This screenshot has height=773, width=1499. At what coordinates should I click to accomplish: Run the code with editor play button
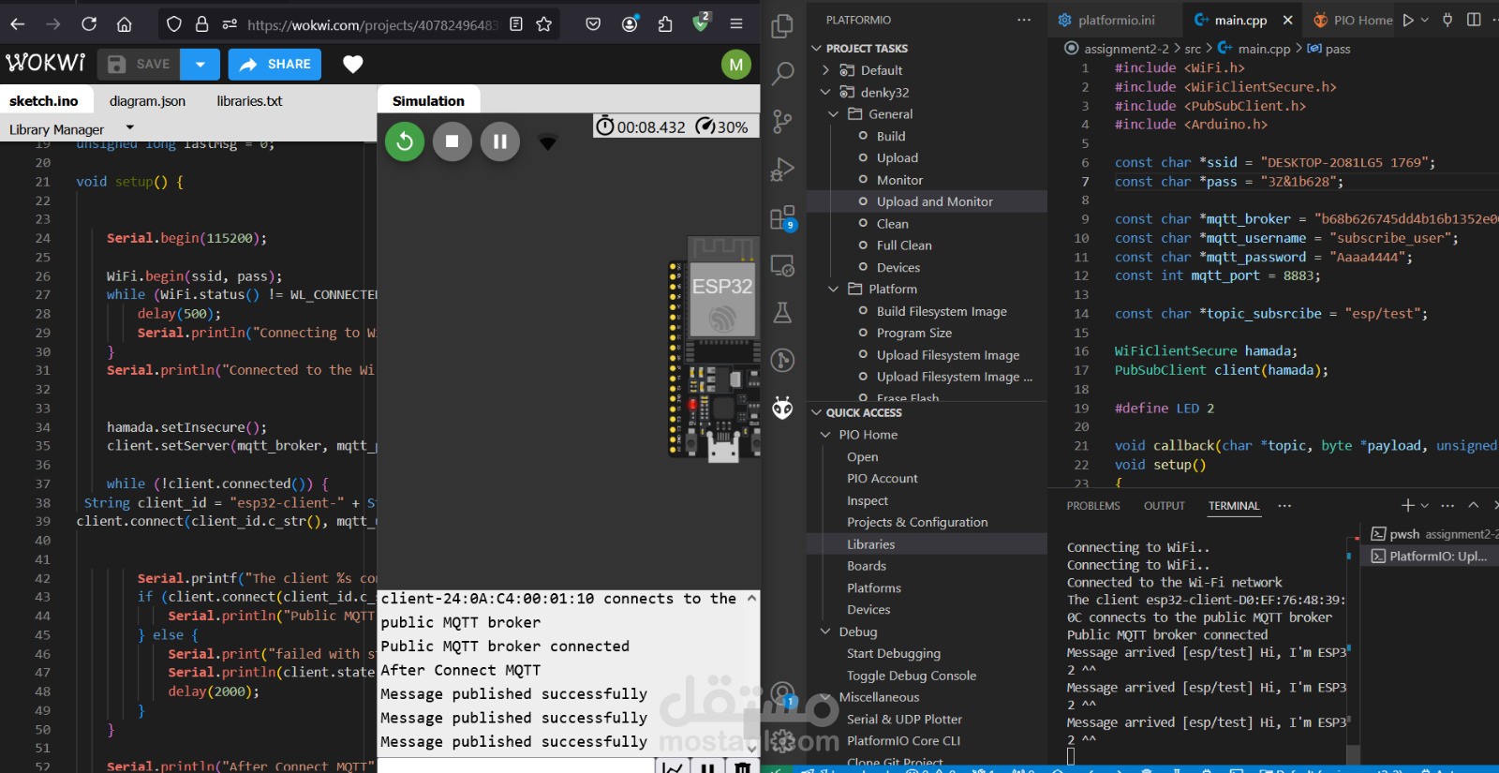pyautogui.click(x=1407, y=20)
